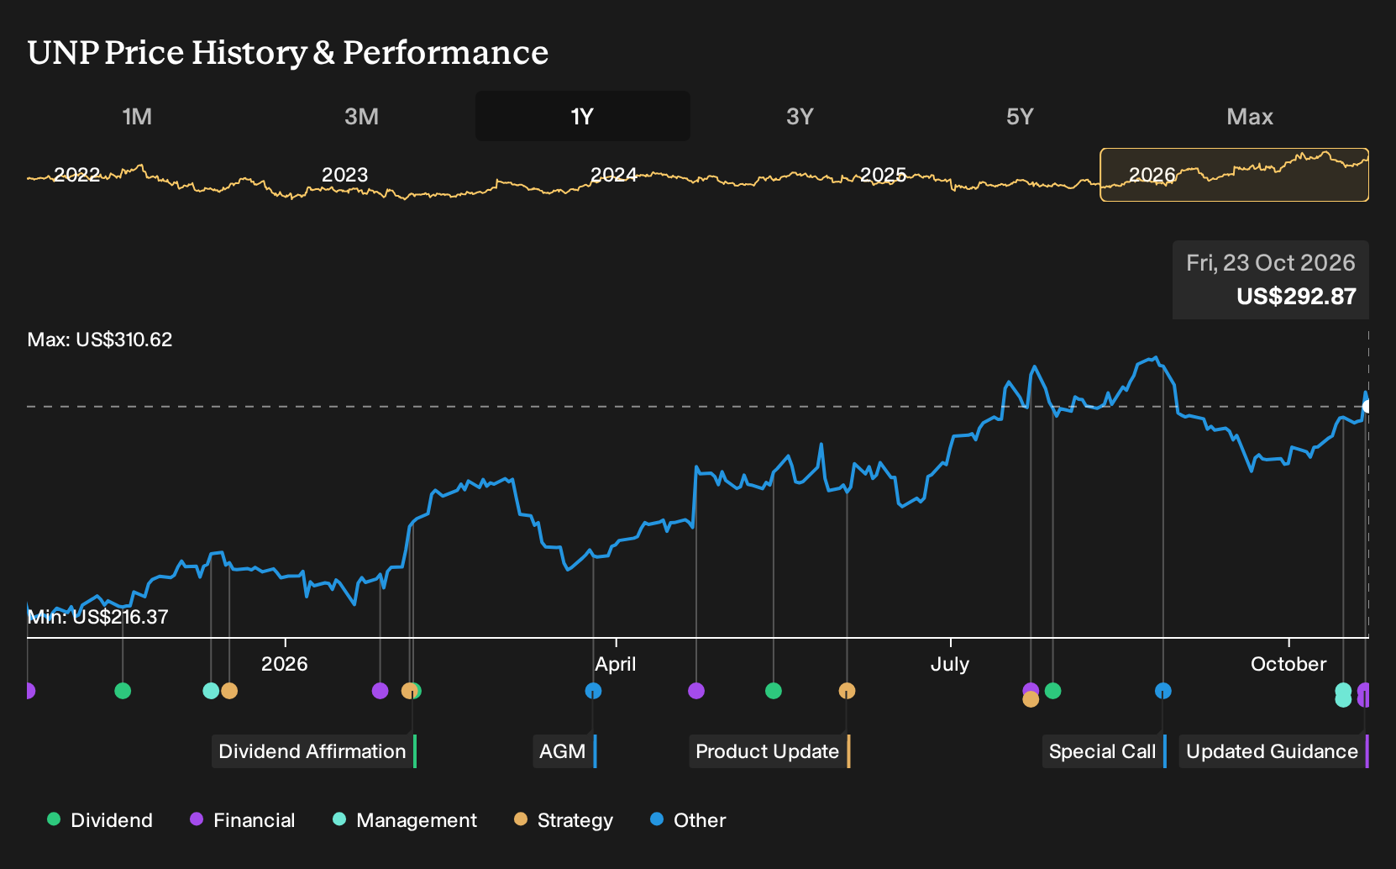Image resolution: width=1396 pixels, height=869 pixels.
Task: Click the green Dividend dot right after July
Action: click(1052, 691)
